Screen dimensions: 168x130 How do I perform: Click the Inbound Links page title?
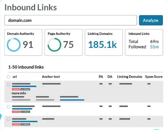[31, 7]
